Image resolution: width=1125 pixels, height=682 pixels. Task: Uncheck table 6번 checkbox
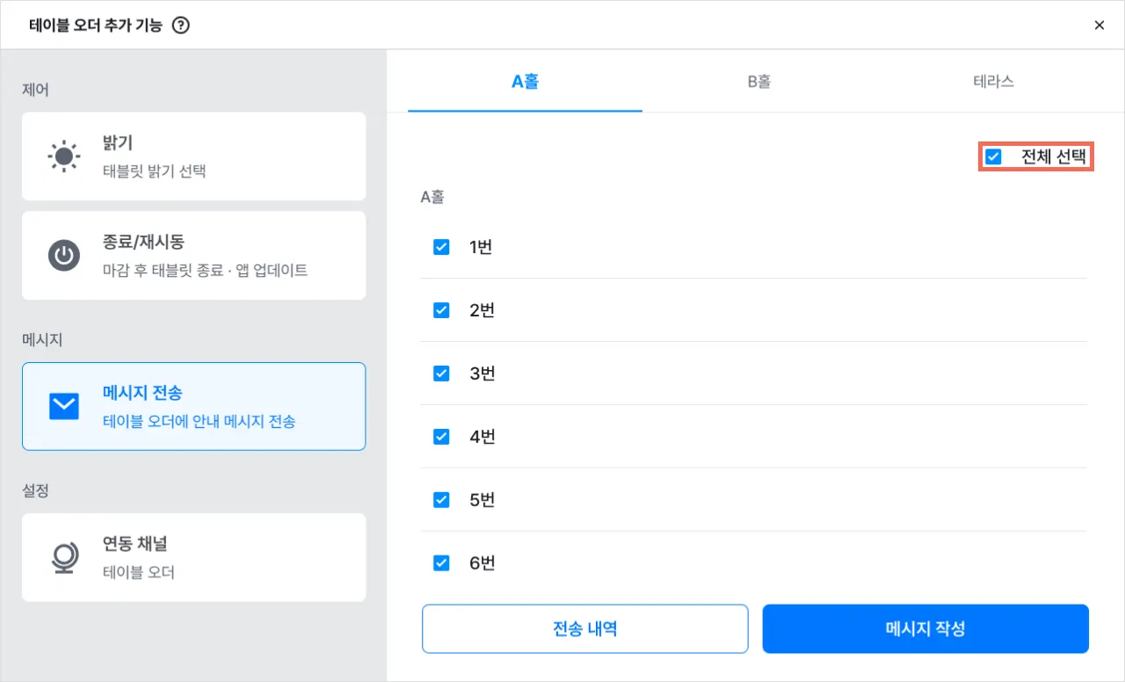[441, 563]
